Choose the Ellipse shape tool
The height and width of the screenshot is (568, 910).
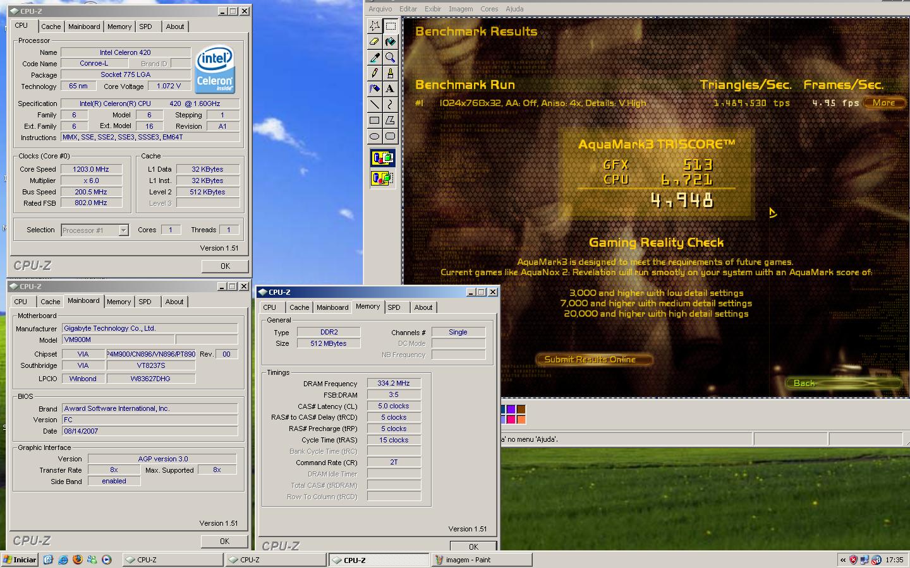375,136
